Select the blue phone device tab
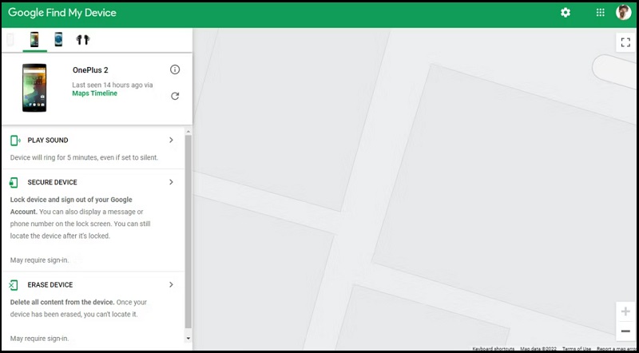Screen dimensions: 639x353 (58, 40)
